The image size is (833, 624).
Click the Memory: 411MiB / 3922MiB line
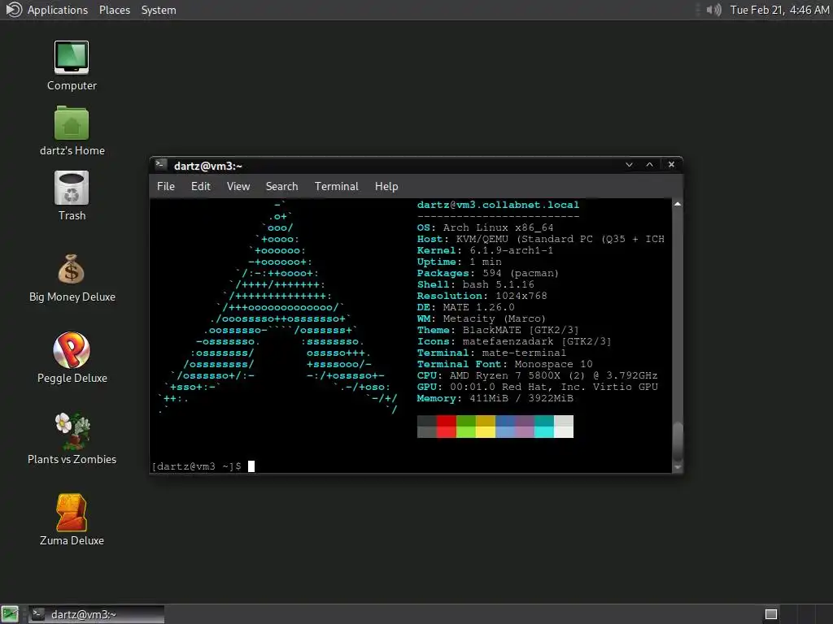point(495,398)
